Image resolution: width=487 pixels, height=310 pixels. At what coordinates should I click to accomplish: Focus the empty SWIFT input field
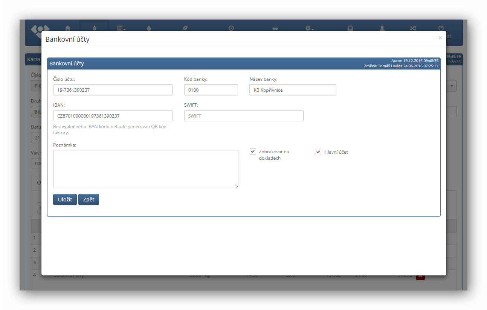pyautogui.click(x=243, y=116)
